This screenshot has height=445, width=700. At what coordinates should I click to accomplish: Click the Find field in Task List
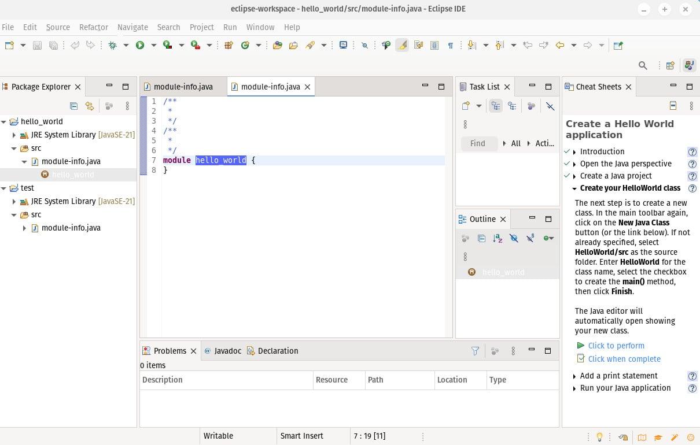tap(478, 143)
